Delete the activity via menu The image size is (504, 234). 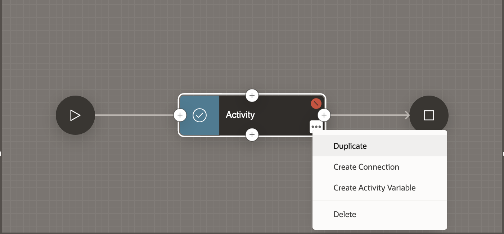click(x=345, y=214)
